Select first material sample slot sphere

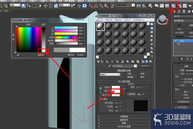101,26
